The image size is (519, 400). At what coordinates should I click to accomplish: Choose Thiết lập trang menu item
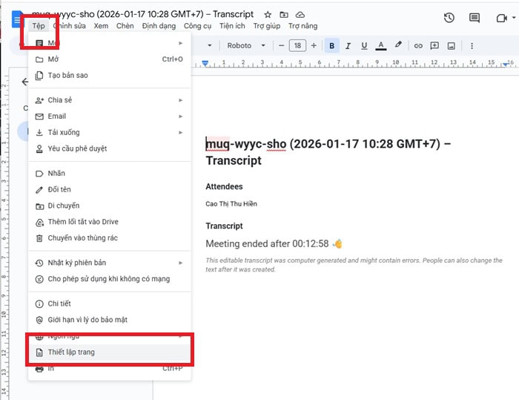(x=109, y=353)
